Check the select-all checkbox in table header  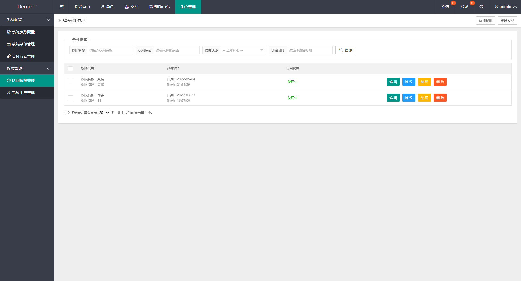[x=71, y=69]
